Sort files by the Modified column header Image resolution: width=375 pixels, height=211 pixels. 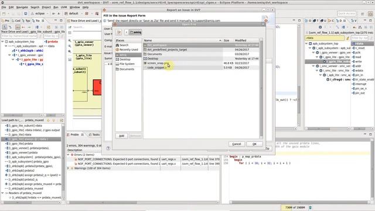point(246,40)
